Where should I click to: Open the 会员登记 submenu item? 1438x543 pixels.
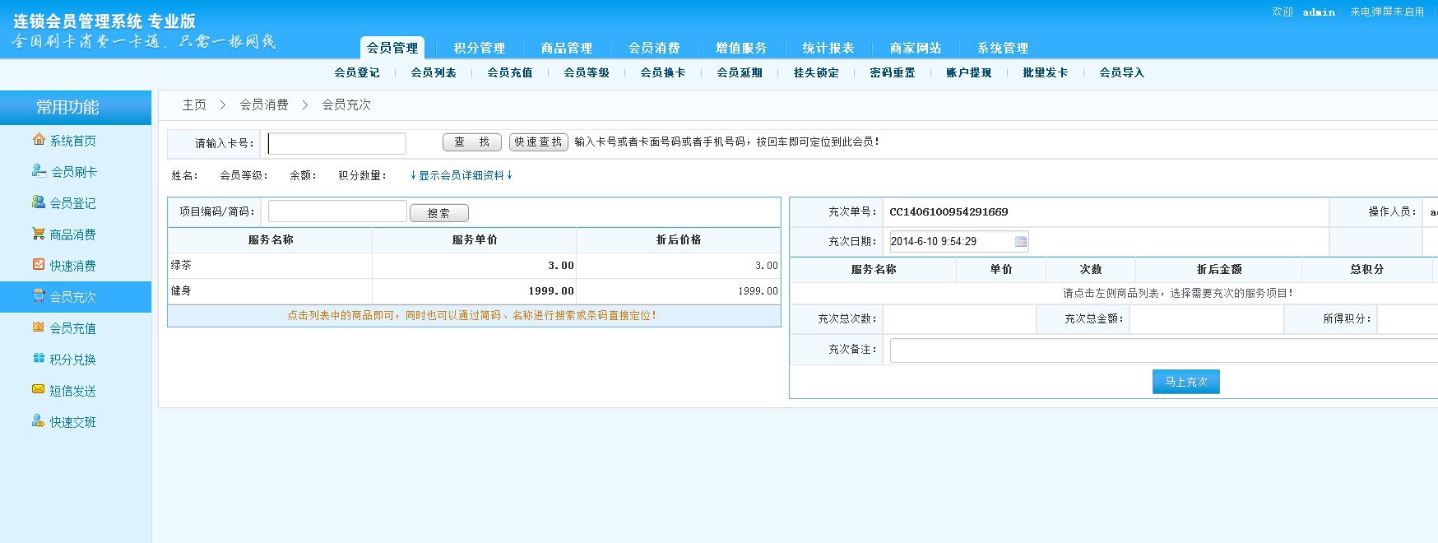357,72
